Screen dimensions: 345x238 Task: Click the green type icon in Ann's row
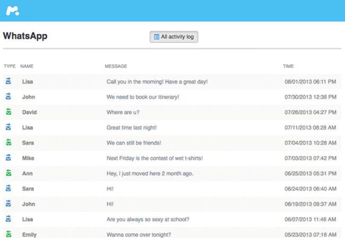click(8, 173)
